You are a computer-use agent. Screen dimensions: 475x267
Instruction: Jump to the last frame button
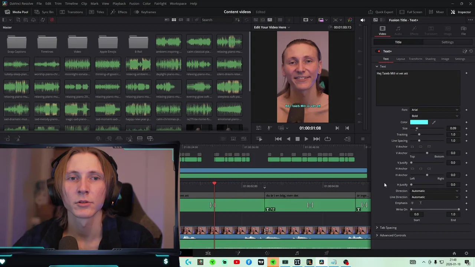(x=317, y=139)
